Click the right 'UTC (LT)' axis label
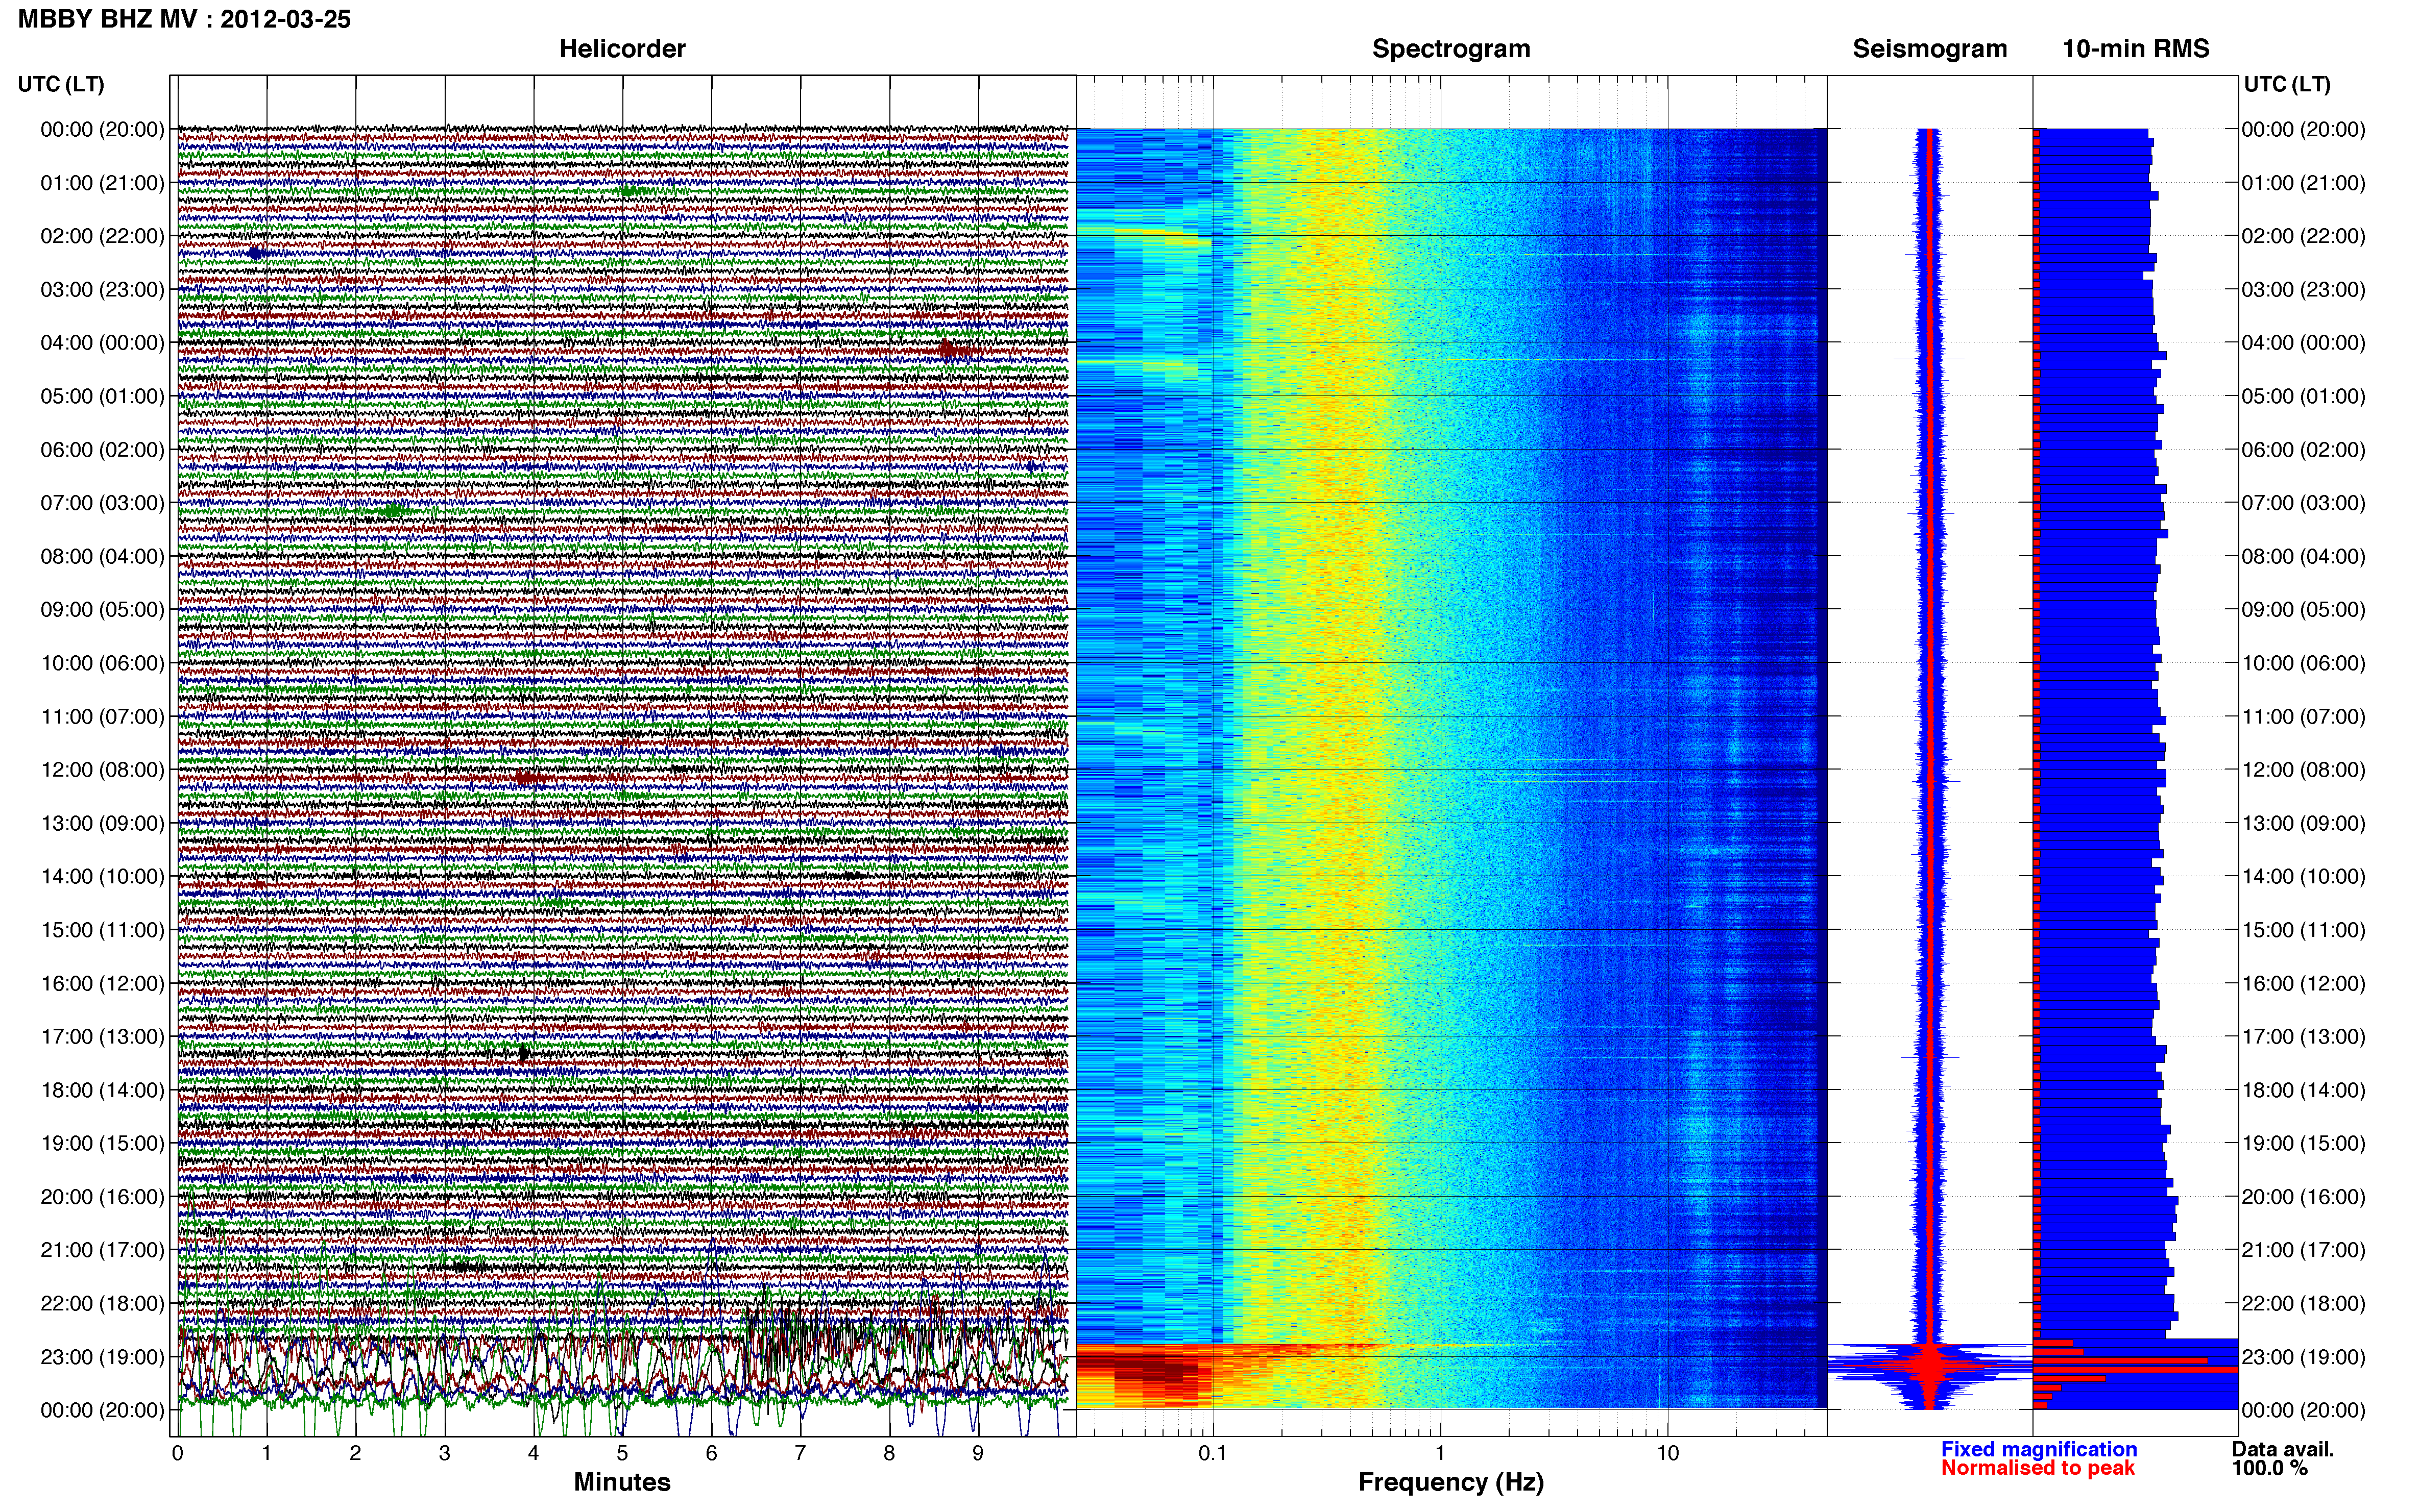Screen dimensions: 2420x1512 [x=2287, y=84]
